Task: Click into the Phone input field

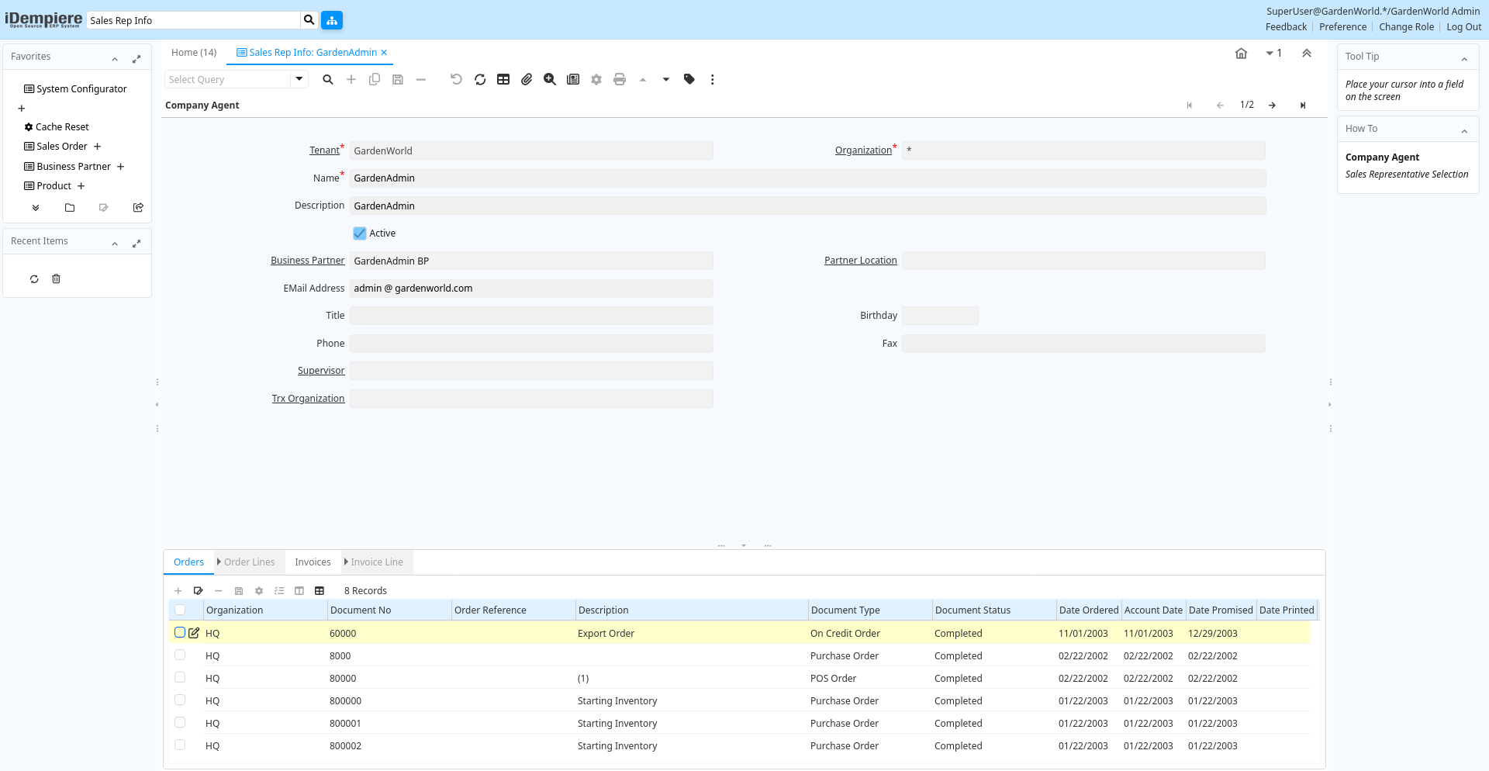Action: (x=531, y=344)
